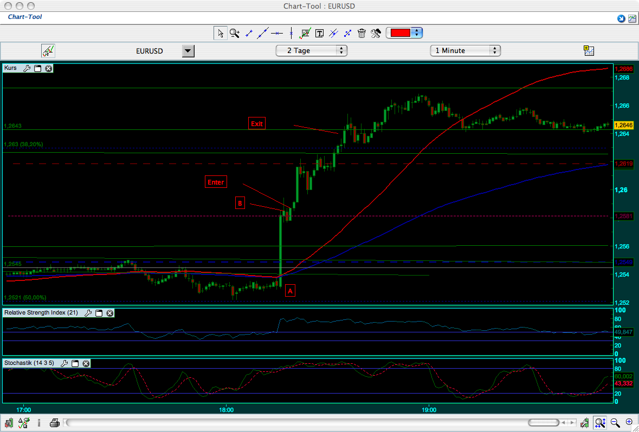The width and height of the screenshot is (639, 432).
Task: Select the line segment drawing tool
Action: click(x=249, y=34)
